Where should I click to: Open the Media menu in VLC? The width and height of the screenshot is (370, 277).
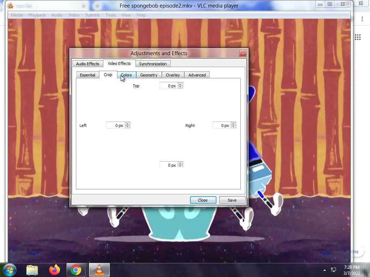[x=17, y=15]
